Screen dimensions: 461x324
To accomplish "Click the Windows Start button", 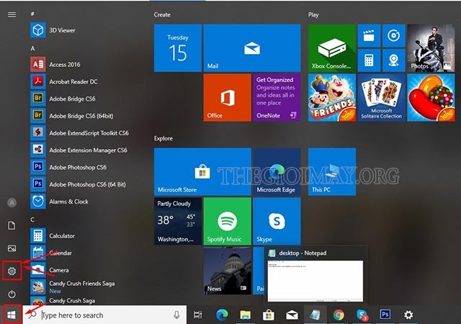I will click(12, 315).
